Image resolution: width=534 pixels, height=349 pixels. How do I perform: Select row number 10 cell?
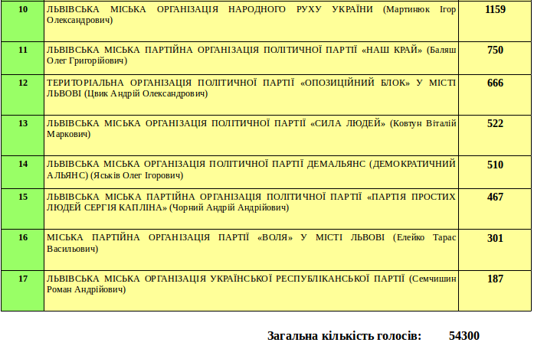click(x=23, y=21)
